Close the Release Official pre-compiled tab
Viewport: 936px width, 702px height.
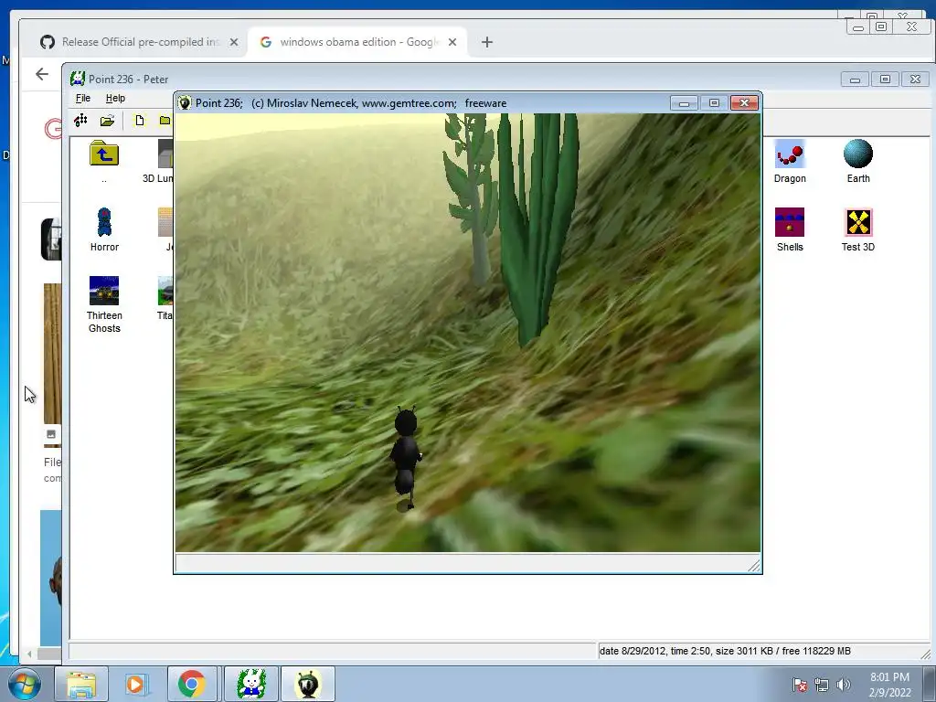pyautogui.click(x=234, y=42)
